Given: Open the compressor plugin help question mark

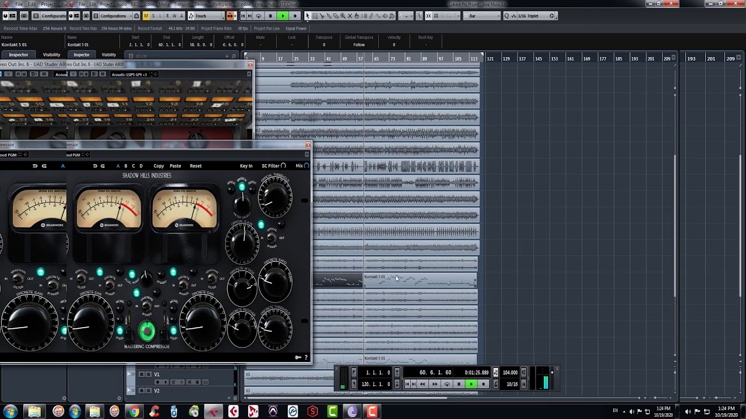Looking at the screenshot, I should click(x=306, y=357).
